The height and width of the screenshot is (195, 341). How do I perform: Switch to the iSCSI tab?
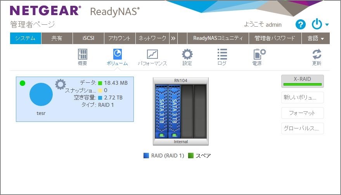(x=88, y=38)
